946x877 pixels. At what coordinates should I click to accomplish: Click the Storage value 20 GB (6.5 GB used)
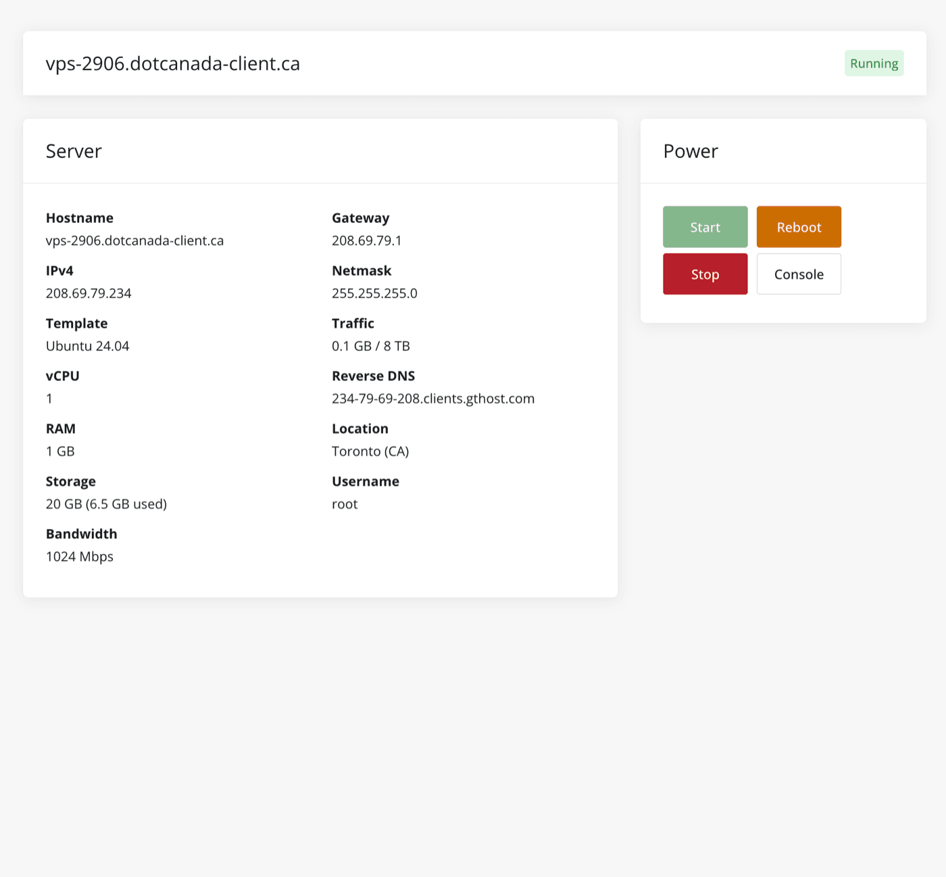click(106, 504)
